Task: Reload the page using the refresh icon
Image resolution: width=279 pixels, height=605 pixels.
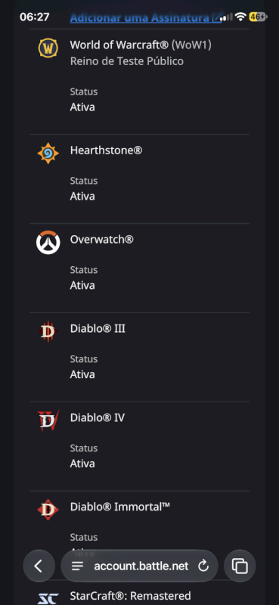Action: click(x=203, y=566)
